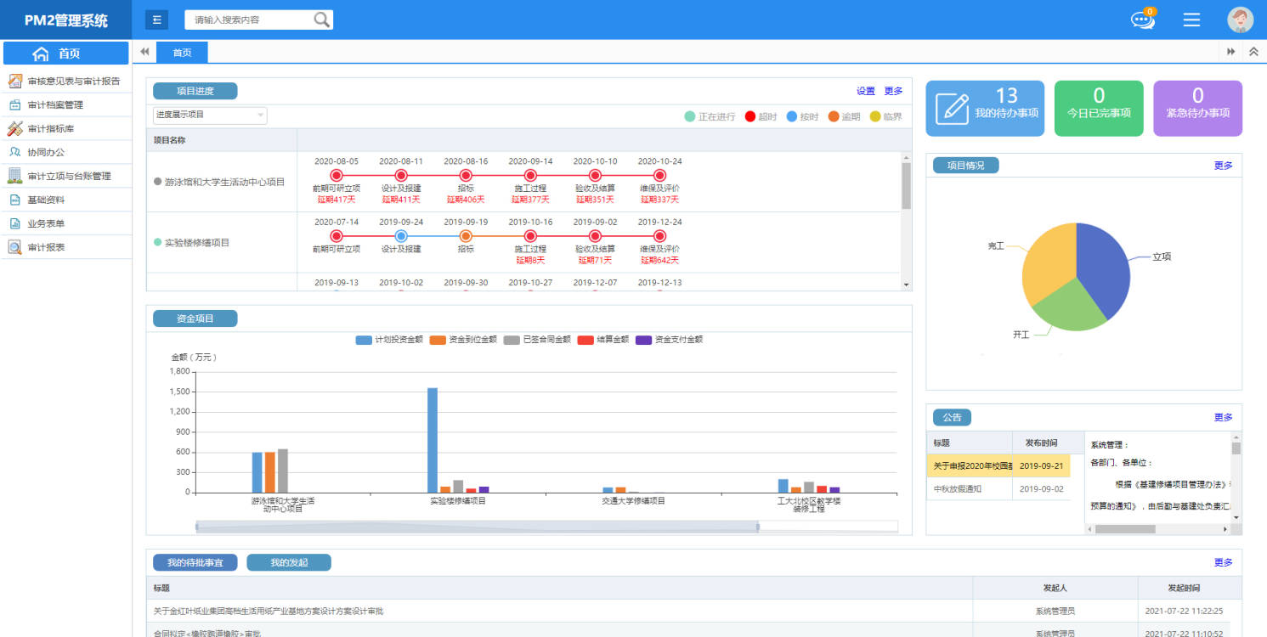Expand the 进度展示项目 dropdown

coord(210,115)
